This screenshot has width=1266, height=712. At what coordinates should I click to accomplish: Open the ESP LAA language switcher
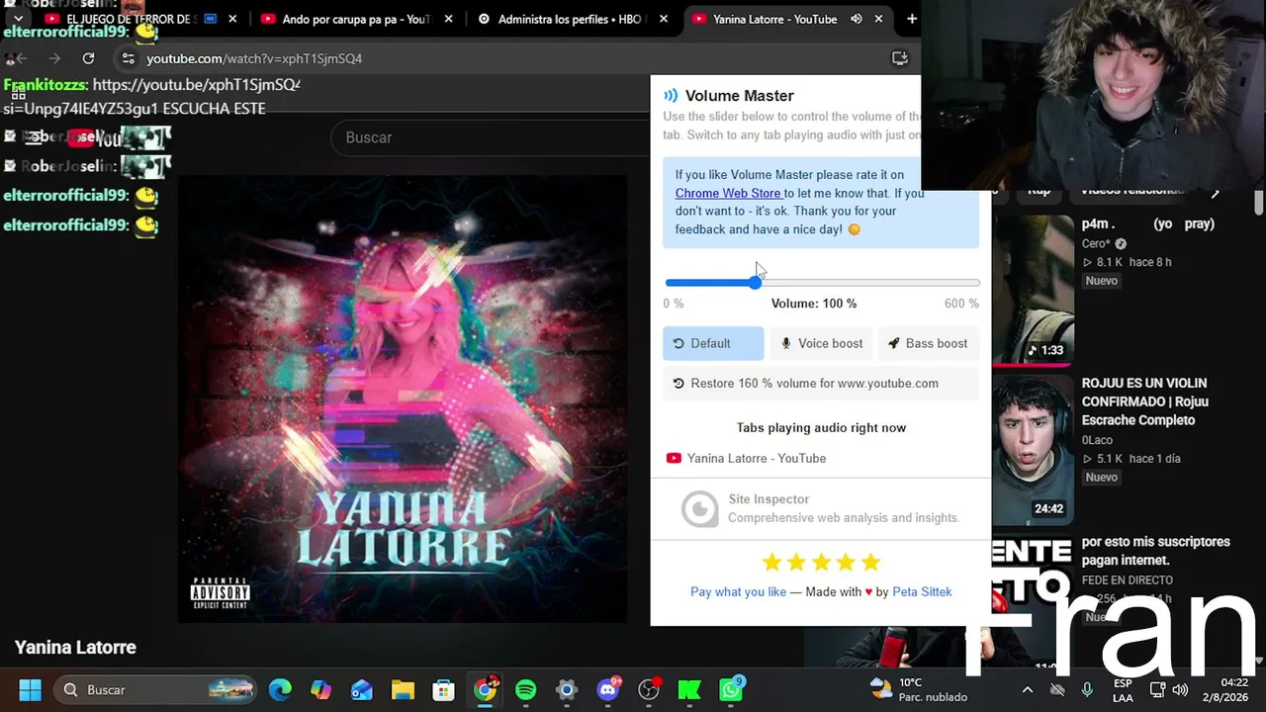point(1123,689)
